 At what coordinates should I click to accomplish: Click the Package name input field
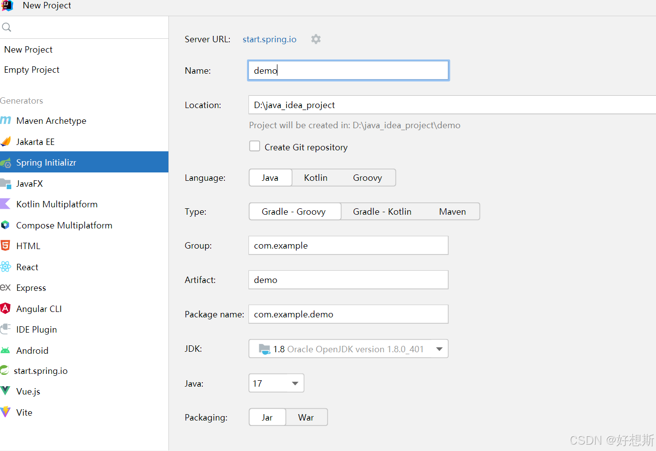tap(349, 314)
